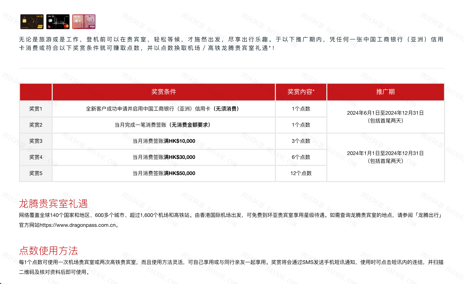Click the pink Visa credit card image
The width and height of the screenshot is (464, 284).
coord(84,22)
